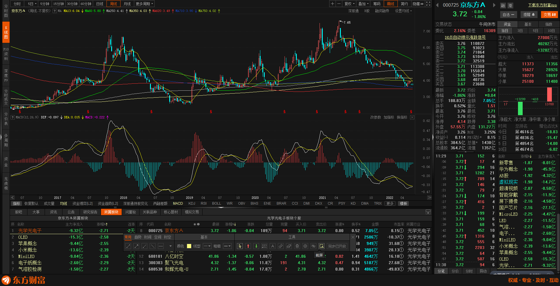Select the price label 123 tool
Screen dimensions: 560x286
pos(264,246)
